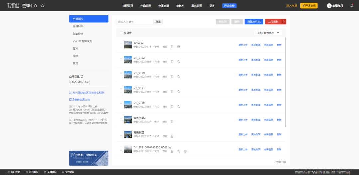This screenshot has height=175, width=359.
Task: Tick the 海景别墅2 checkbox
Action: pyautogui.click(x=121, y=120)
